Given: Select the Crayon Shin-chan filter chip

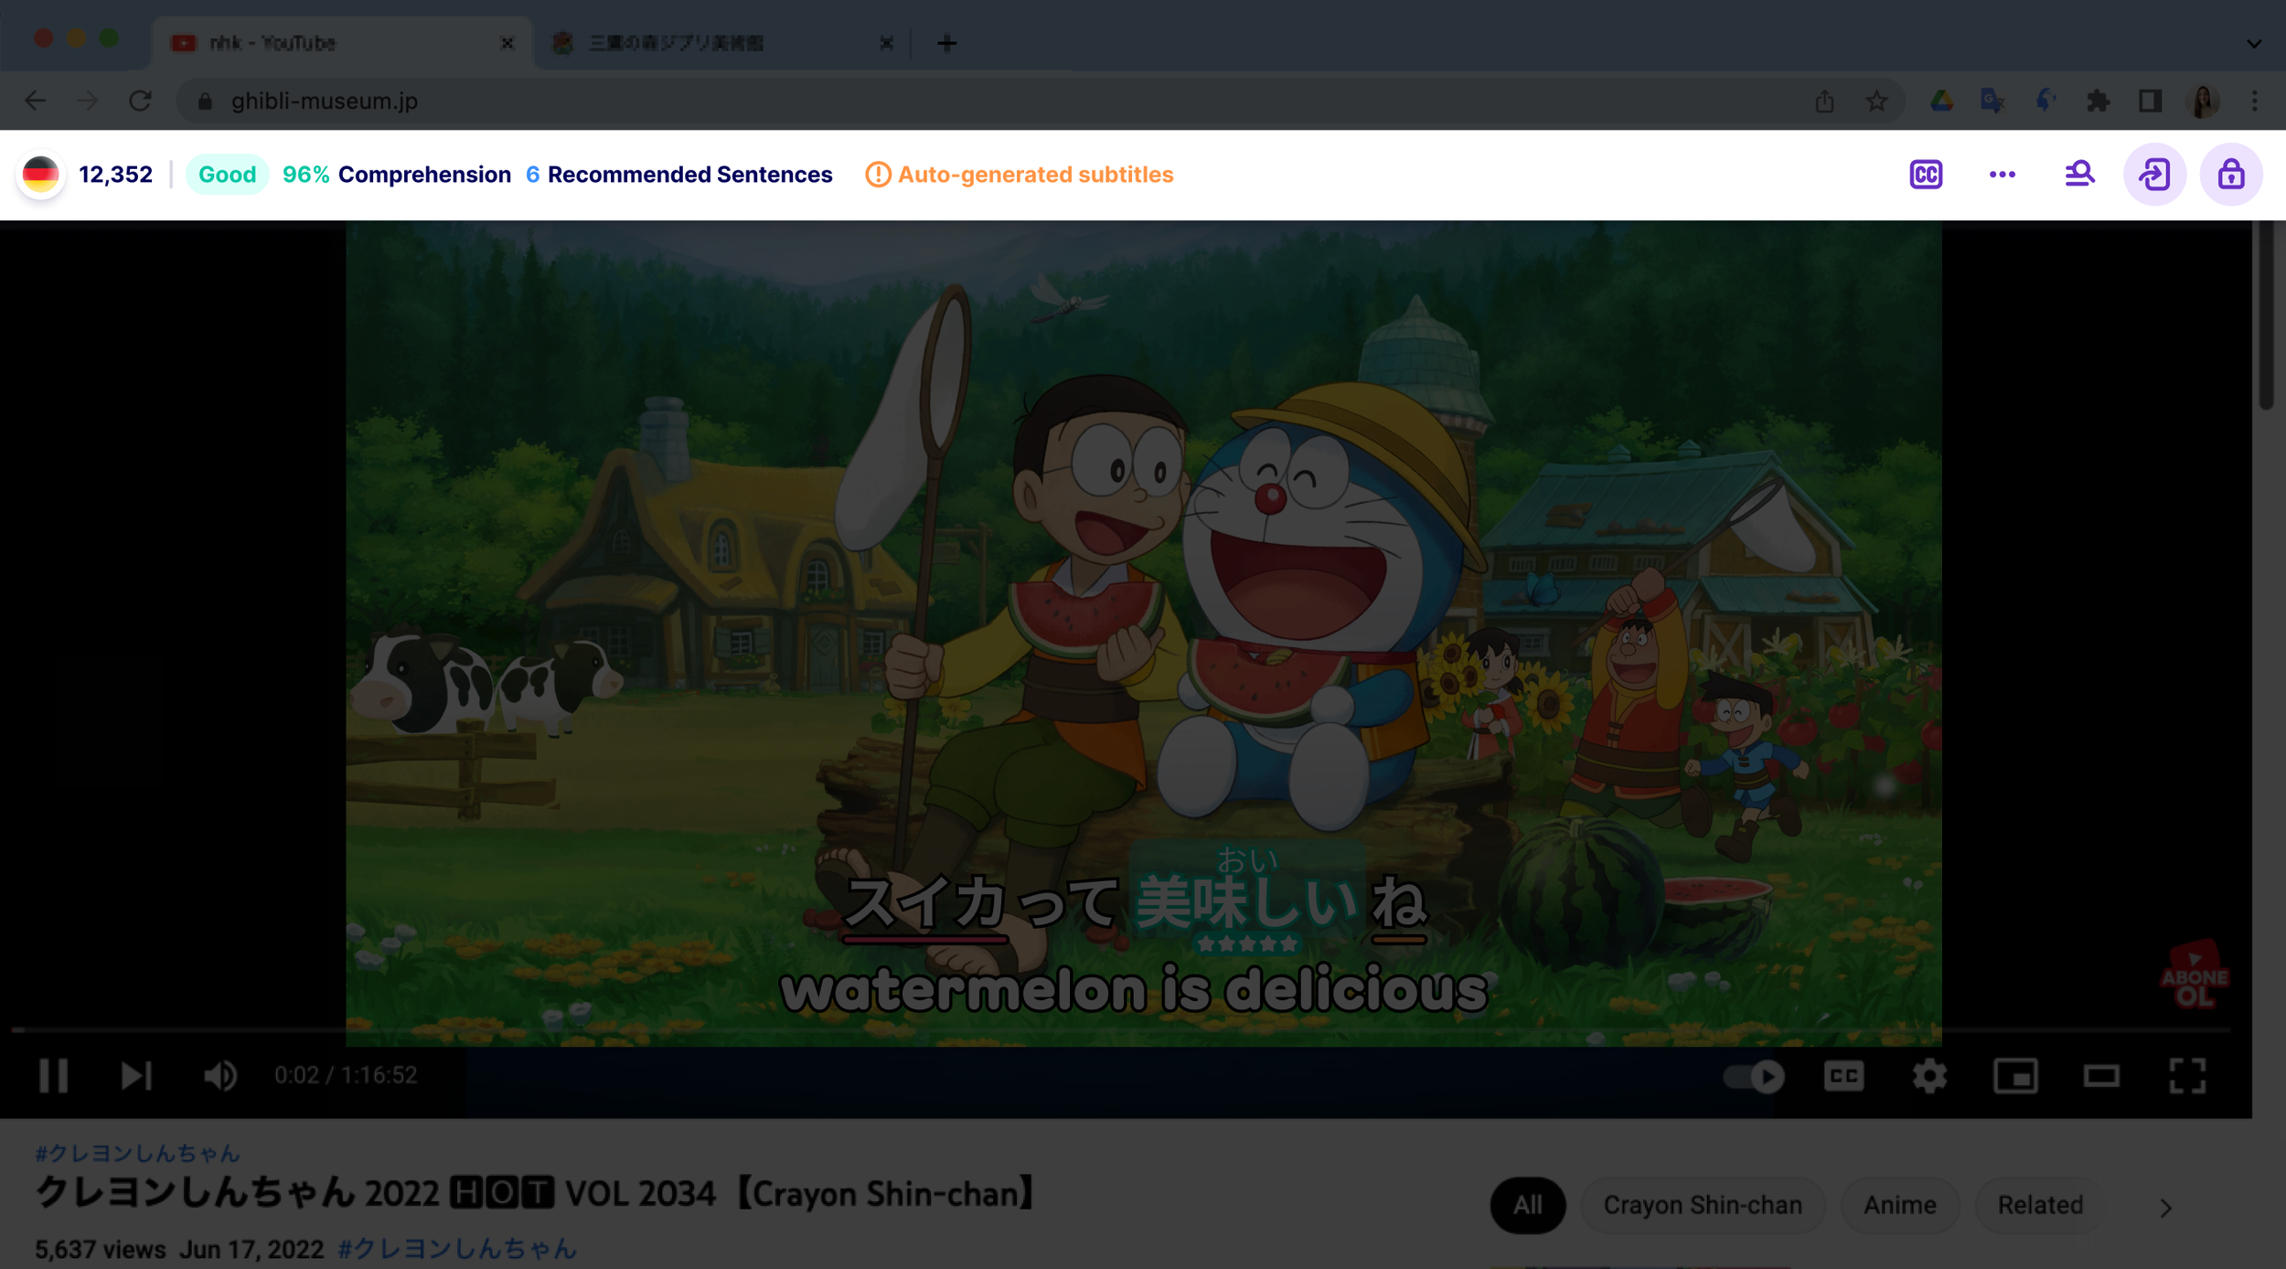Looking at the screenshot, I should tap(1702, 1205).
